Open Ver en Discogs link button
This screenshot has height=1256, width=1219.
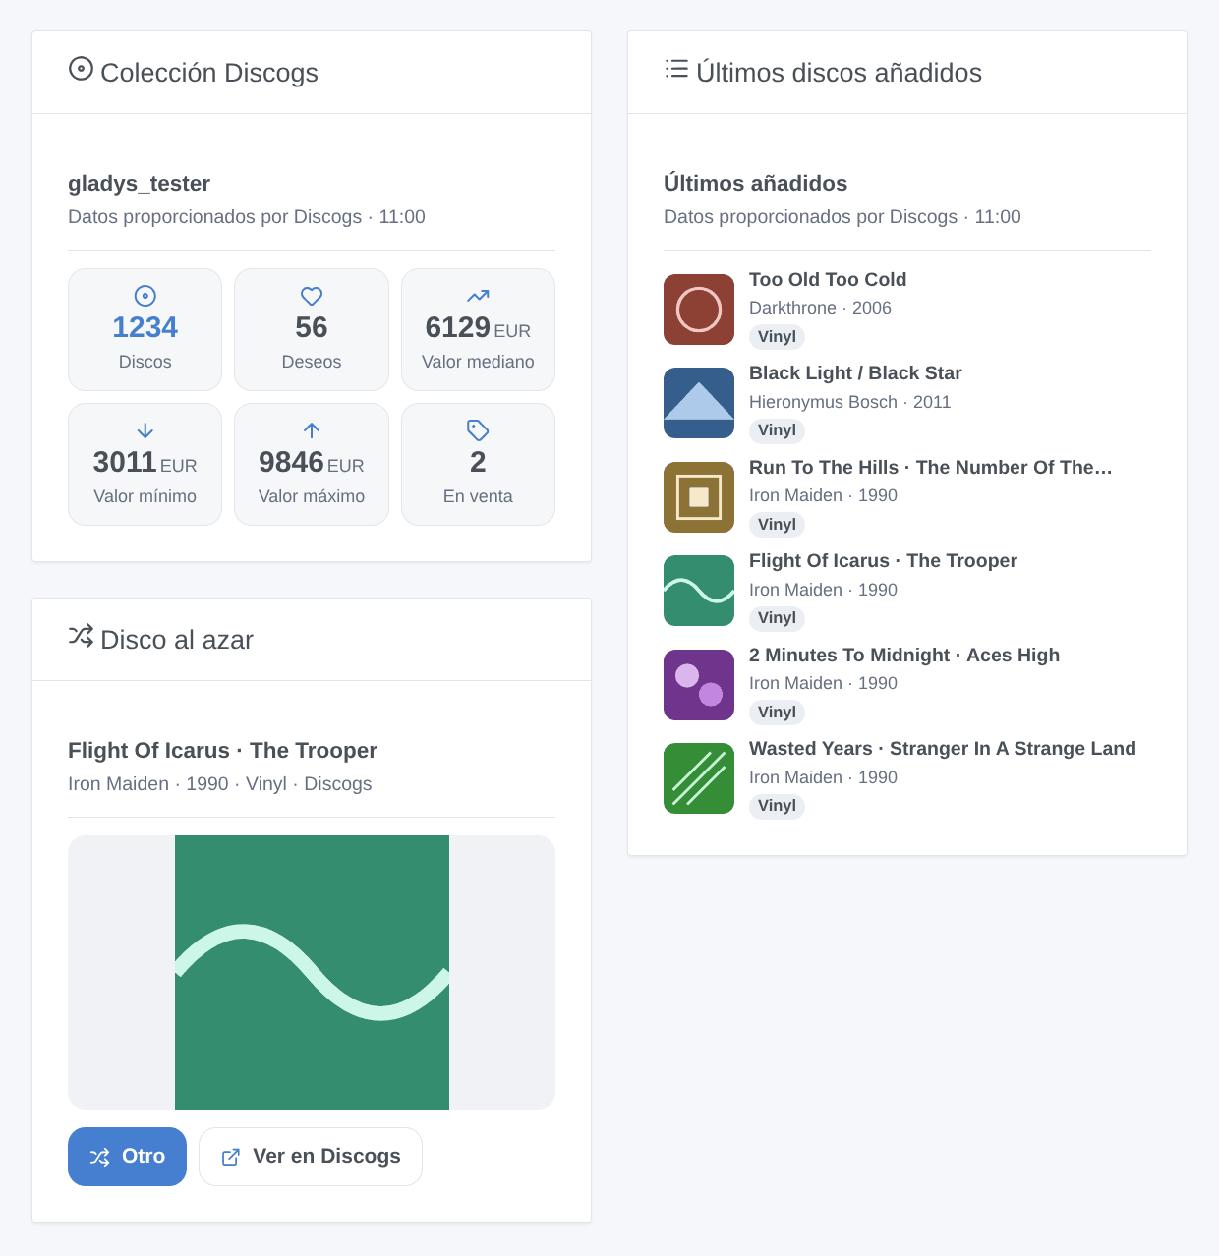click(311, 1157)
